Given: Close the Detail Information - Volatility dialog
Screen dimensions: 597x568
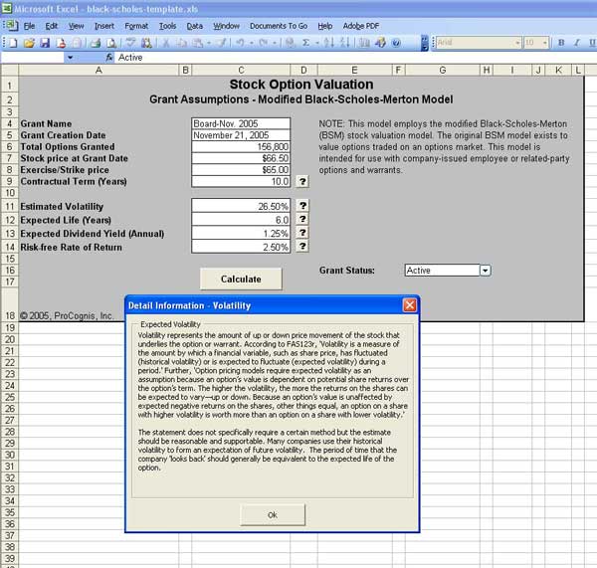Looking at the screenshot, I should point(409,305).
